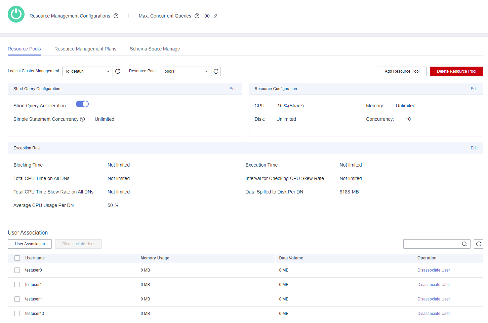The height and width of the screenshot is (323, 488).
Task: Click the Concurrency value 10
Action: [x=408, y=119]
